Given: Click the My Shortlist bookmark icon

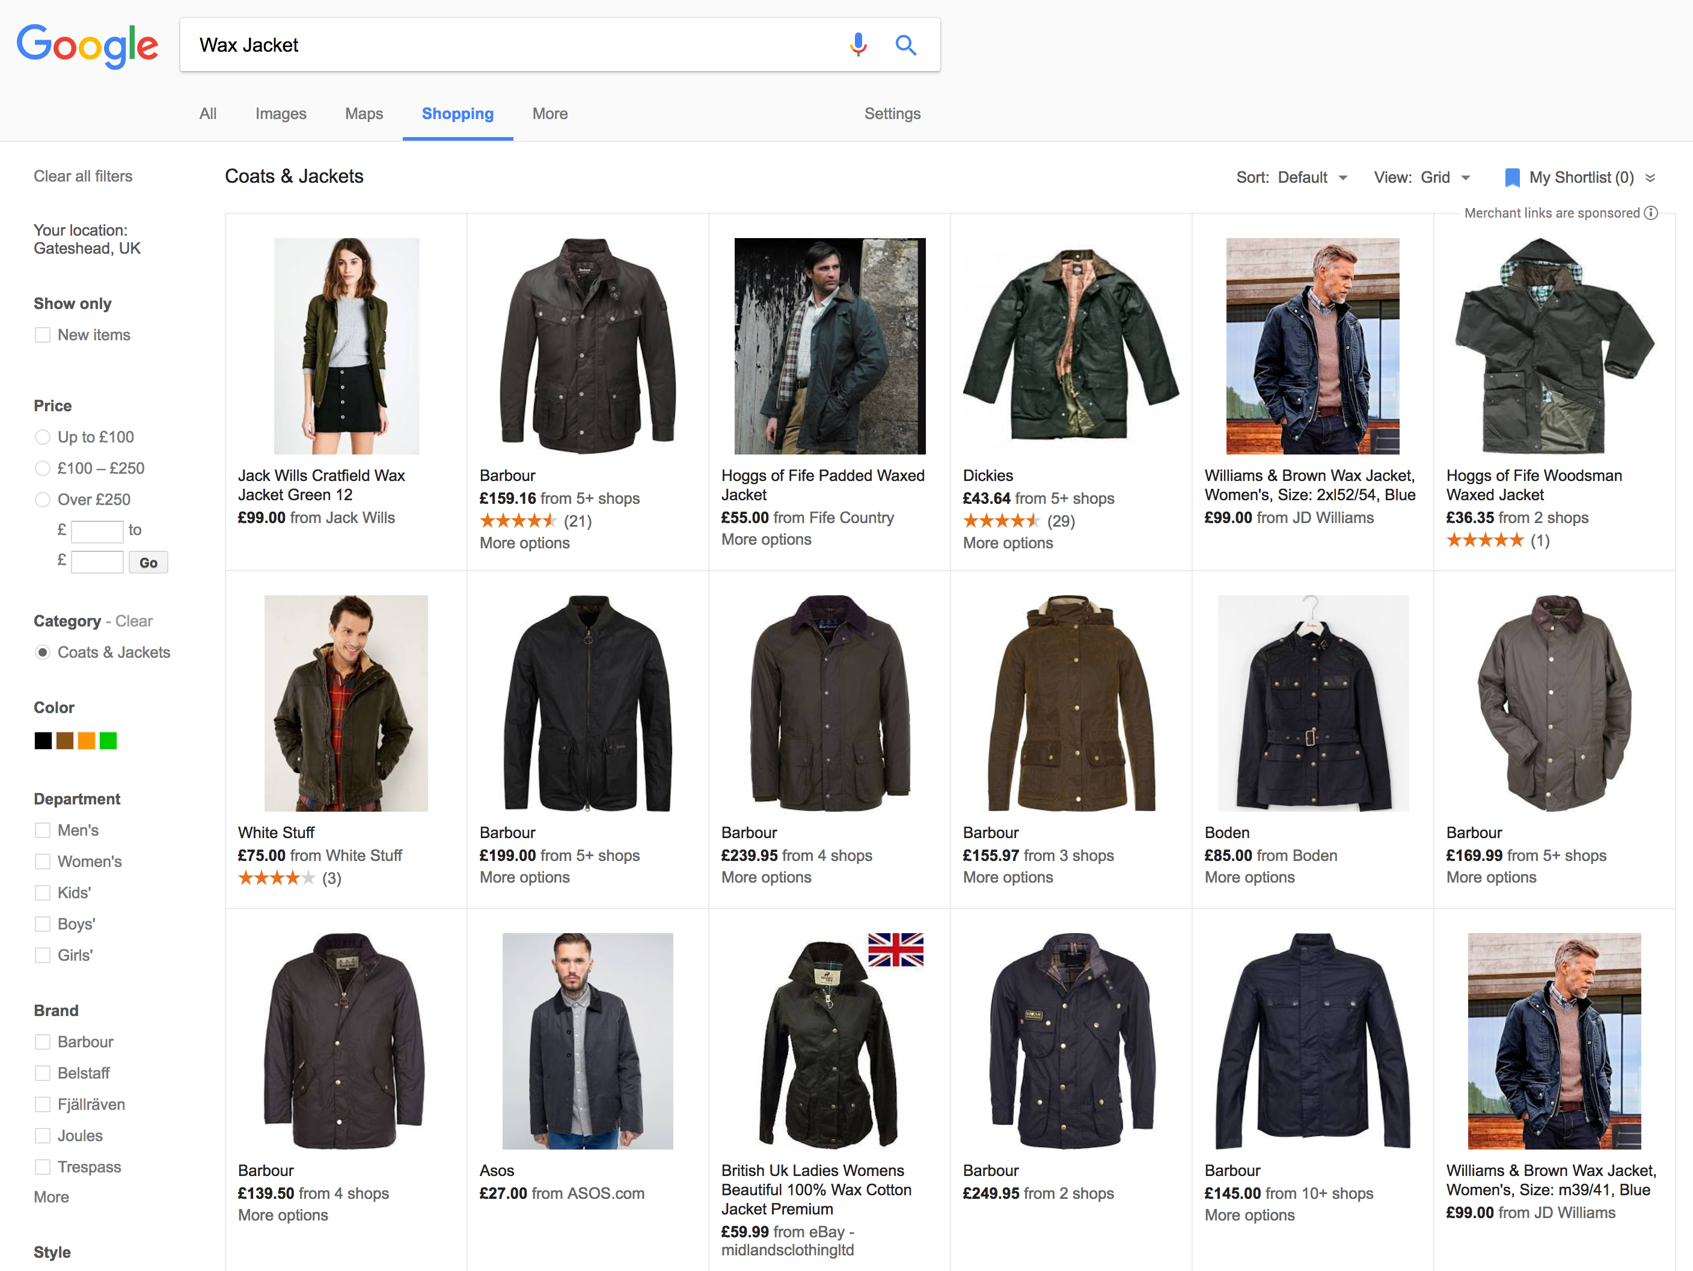Looking at the screenshot, I should point(1511,177).
